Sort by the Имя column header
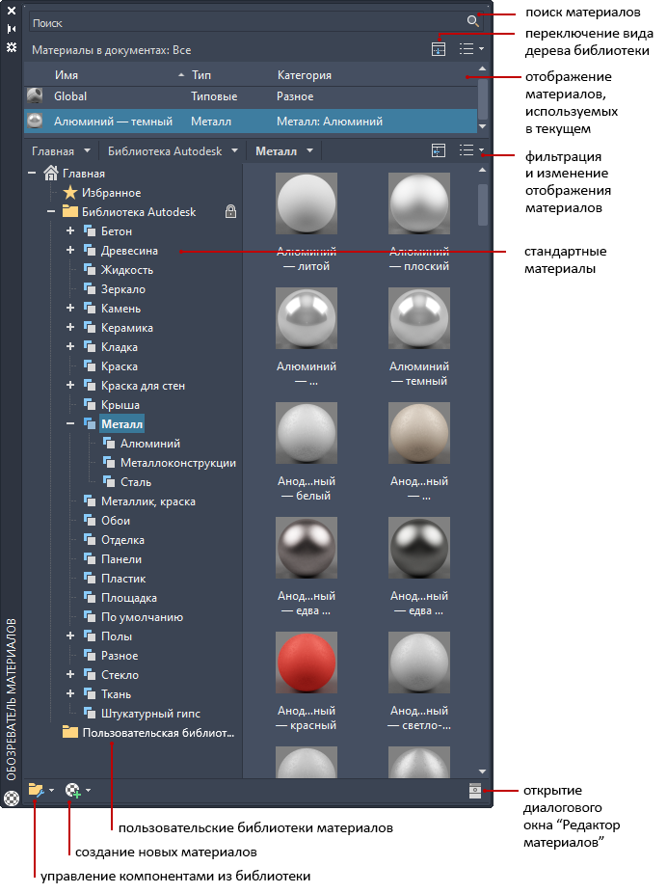 coord(67,74)
